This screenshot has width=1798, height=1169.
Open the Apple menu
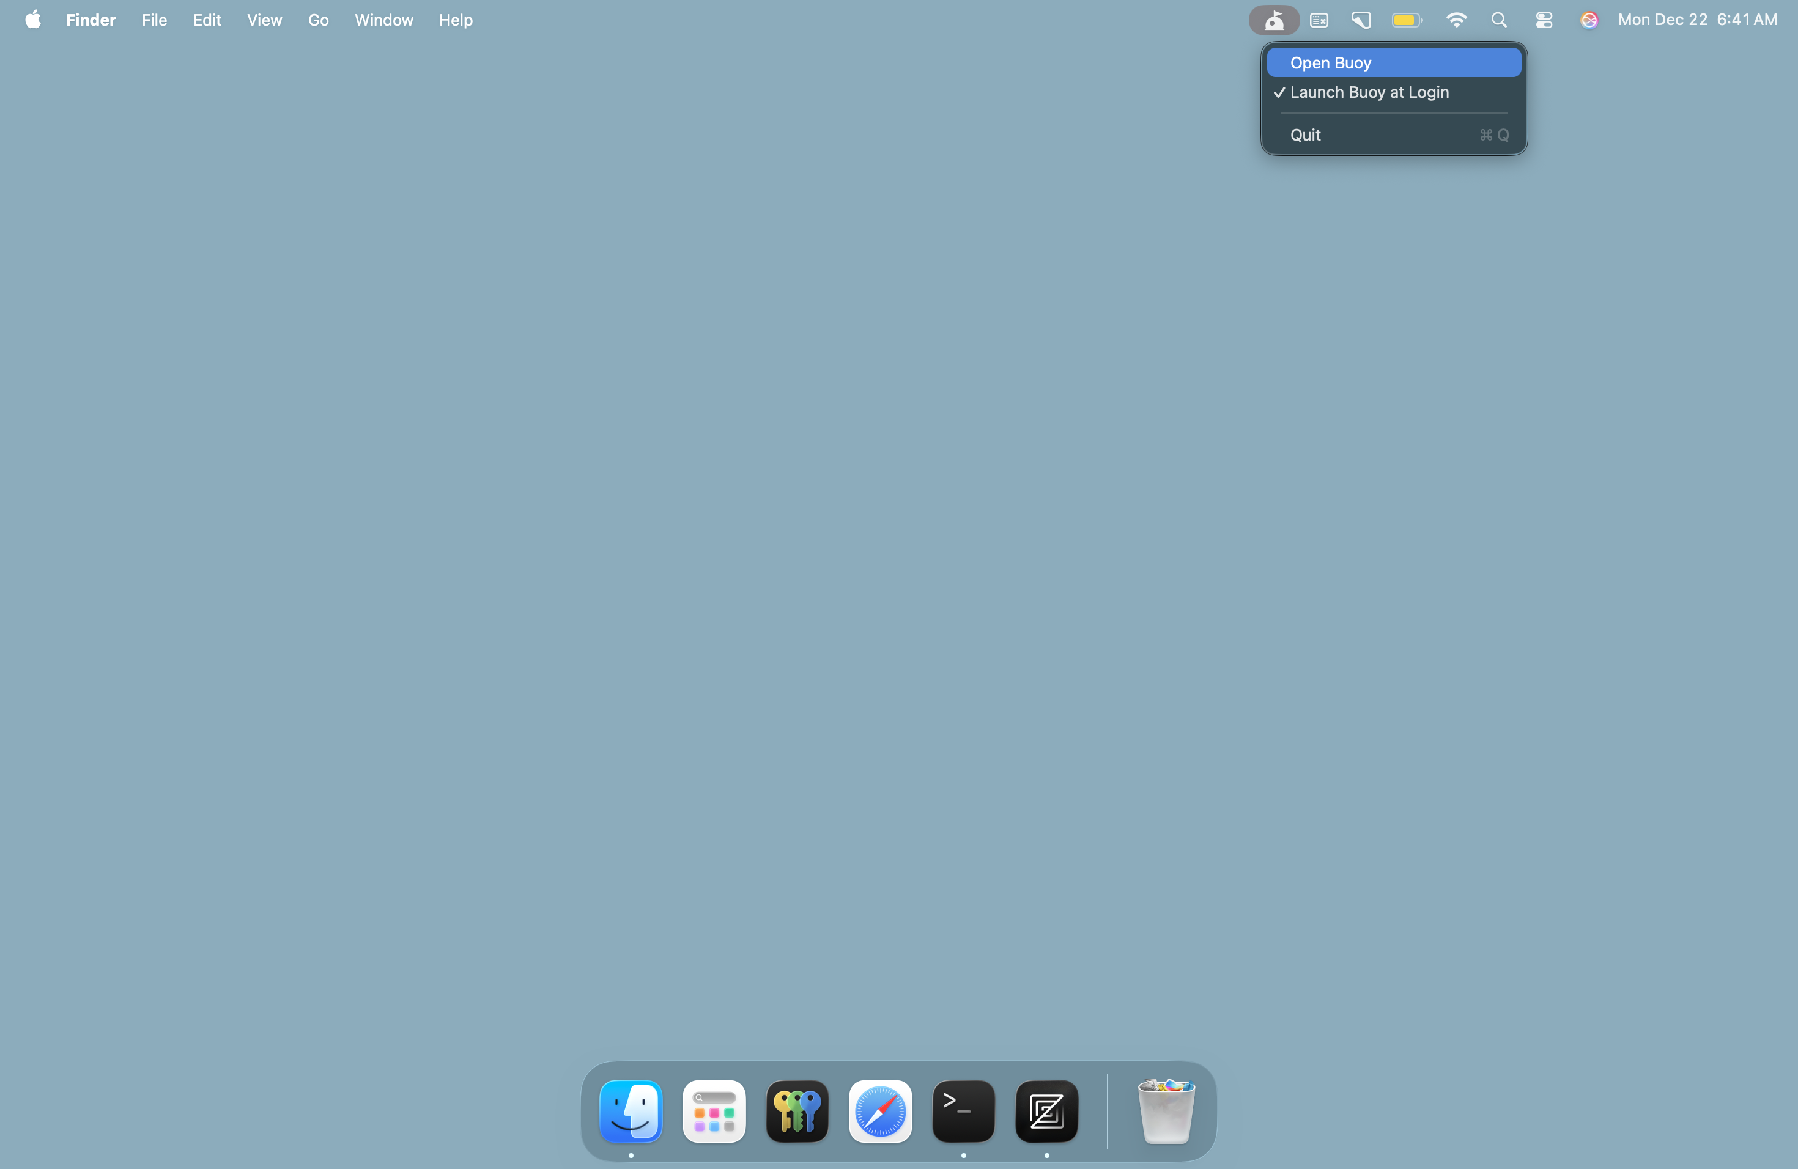[x=32, y=20]
